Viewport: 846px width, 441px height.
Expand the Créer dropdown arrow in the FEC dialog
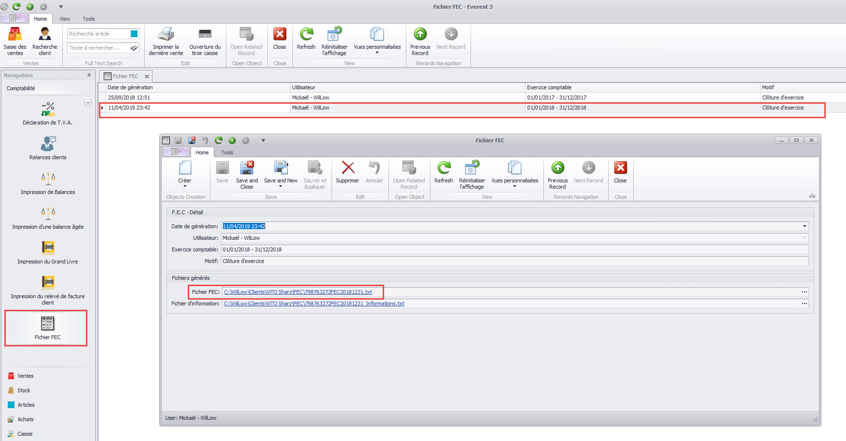point(185,186)
